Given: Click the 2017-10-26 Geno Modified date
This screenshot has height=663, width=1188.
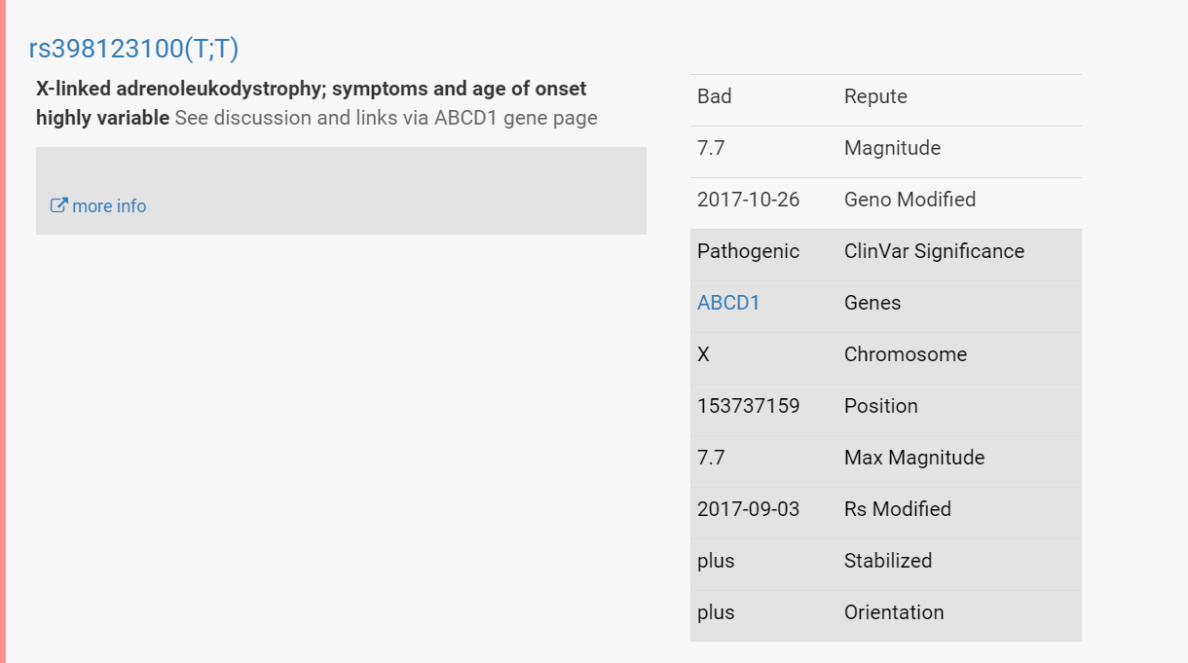Looking at the screenshot, I should tap(748, 200).
